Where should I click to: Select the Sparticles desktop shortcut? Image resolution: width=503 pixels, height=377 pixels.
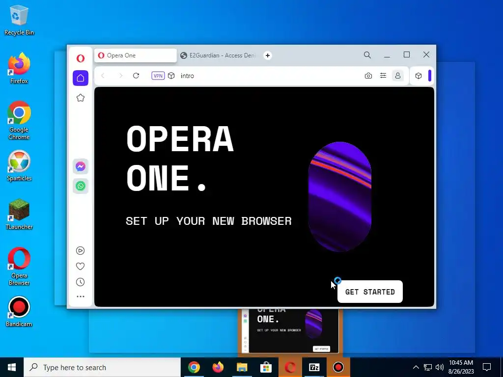[19, 166]
